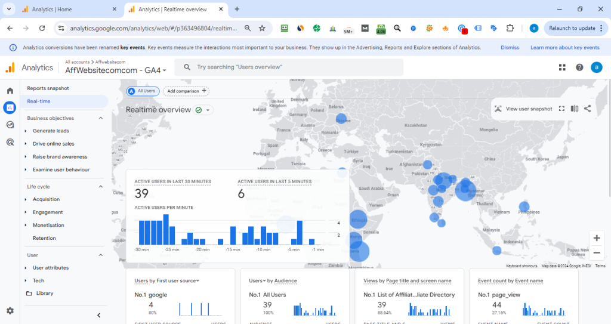Open the Advertising icon in left rail
This screenshot has height=324, width=611.
(10, 142)
